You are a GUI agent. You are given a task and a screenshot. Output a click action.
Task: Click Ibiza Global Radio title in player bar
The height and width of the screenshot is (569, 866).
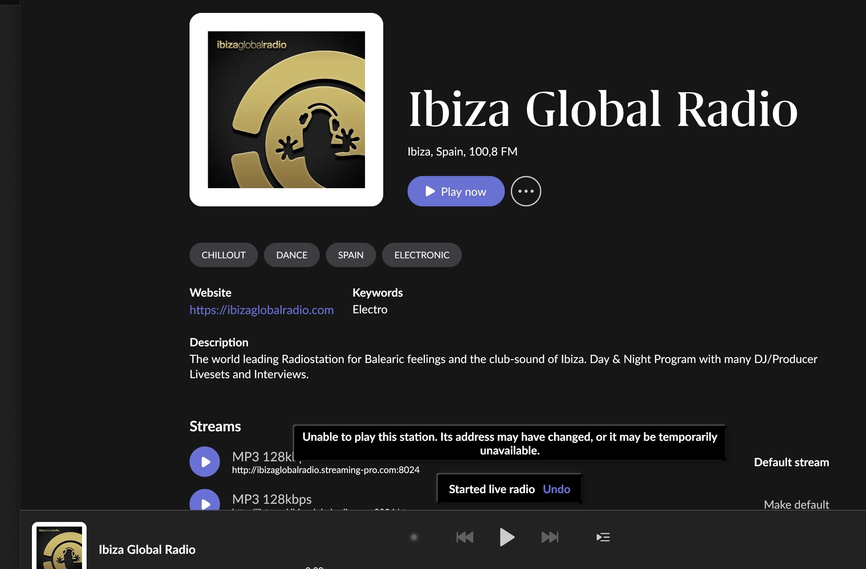tap(147, 549)
